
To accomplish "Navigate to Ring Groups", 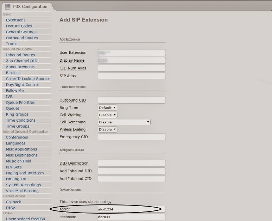I will pyautogui.click(x=17, y=114).
